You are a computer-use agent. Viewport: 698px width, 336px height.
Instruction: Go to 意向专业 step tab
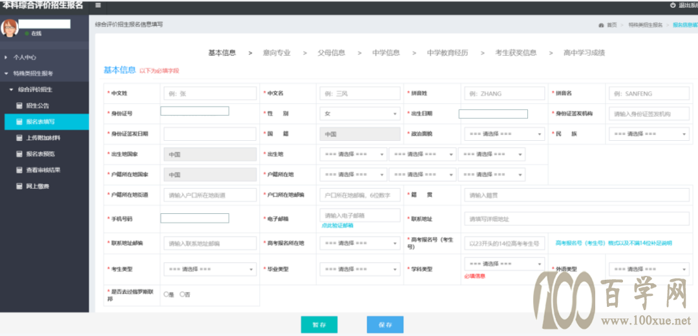277,53
